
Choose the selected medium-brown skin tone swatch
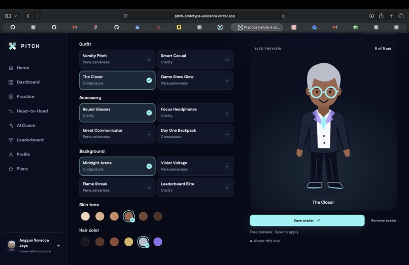tap(128, 216)
